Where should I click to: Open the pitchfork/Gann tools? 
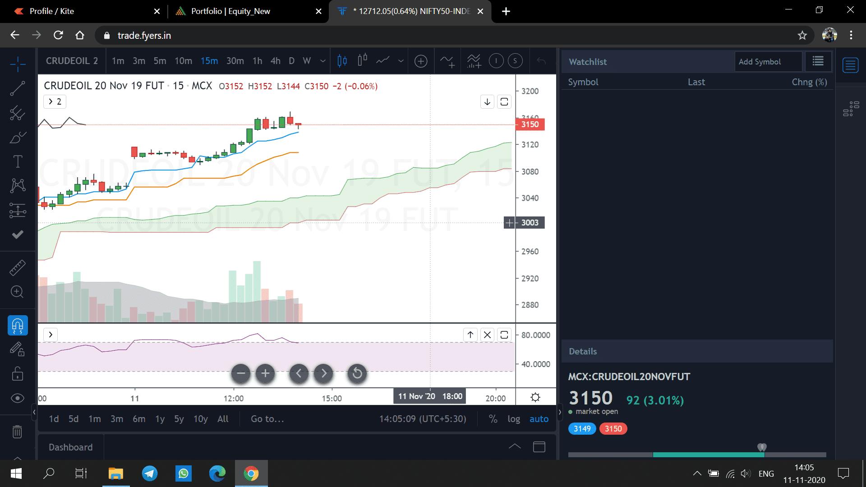click(18, 113)
